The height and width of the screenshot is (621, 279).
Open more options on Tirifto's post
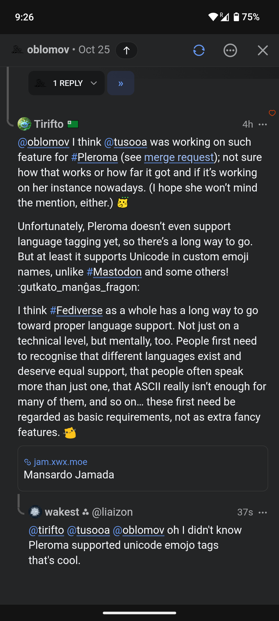[263, 124]
